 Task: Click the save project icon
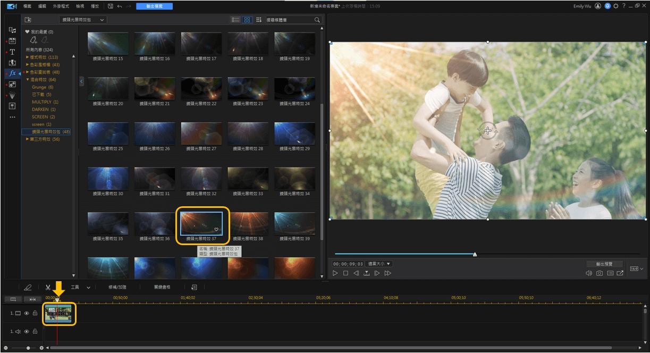(x=110, y=6)
